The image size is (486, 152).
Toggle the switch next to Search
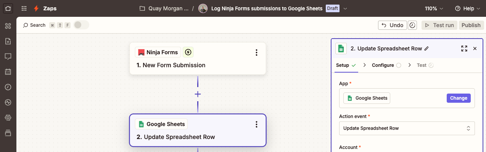tap(81, 25)
